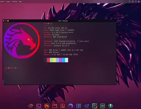Open the Settings menu

tap(14, 2)
